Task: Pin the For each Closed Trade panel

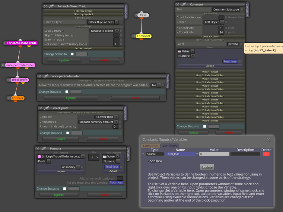Action: (x=51, y=6)
